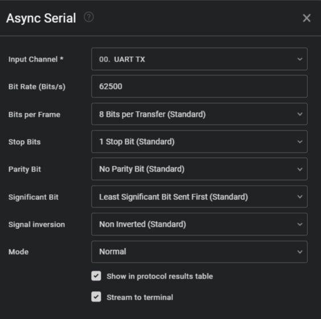
Task: Click the chevron arrow in Input Channel box
Action: click(300, 59)
